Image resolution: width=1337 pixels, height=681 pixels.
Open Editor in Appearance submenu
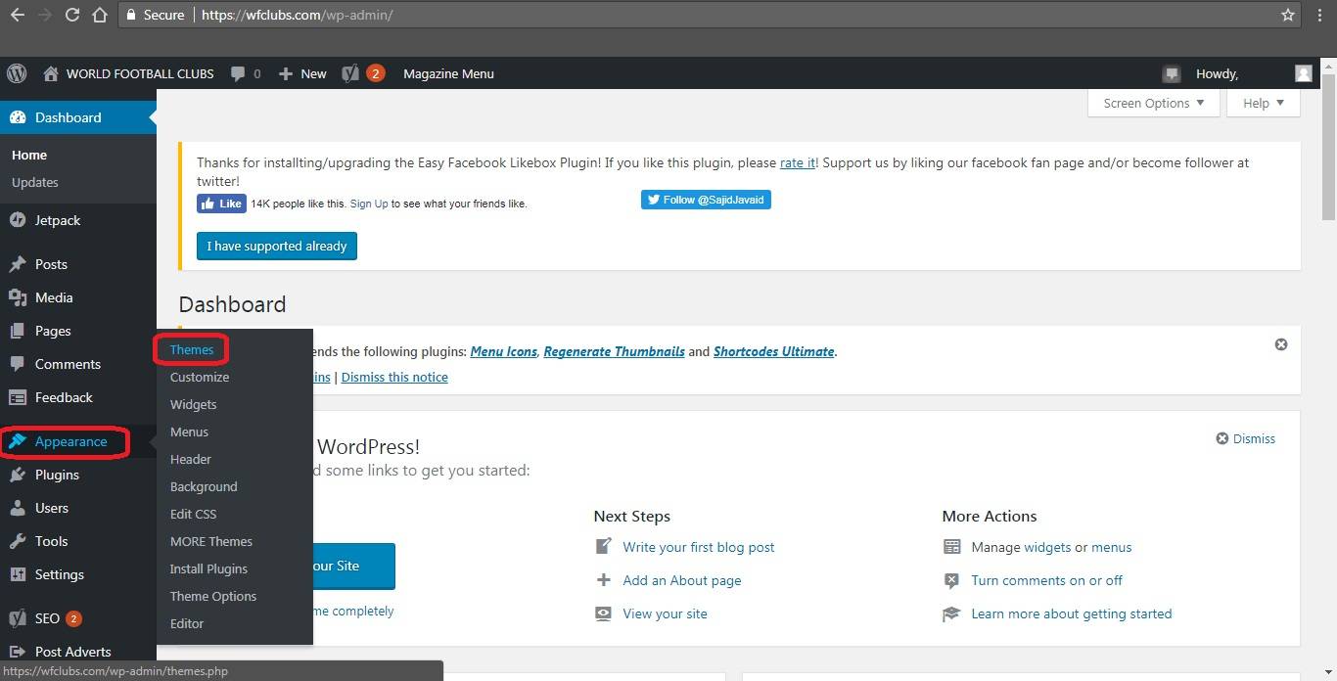point(187,623)
